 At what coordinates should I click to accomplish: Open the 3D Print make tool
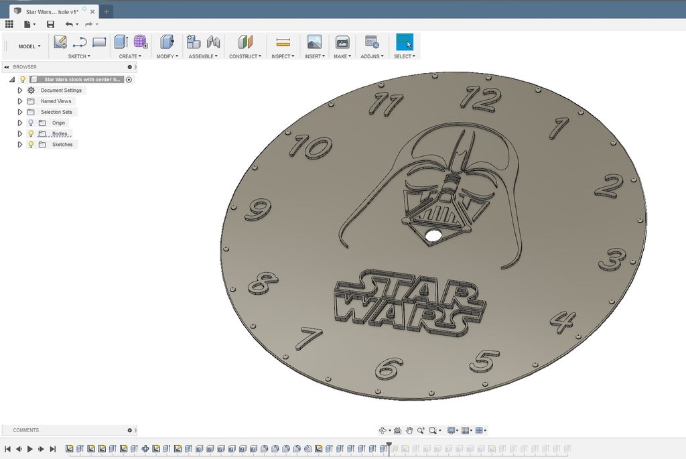[x=342, y=42]
